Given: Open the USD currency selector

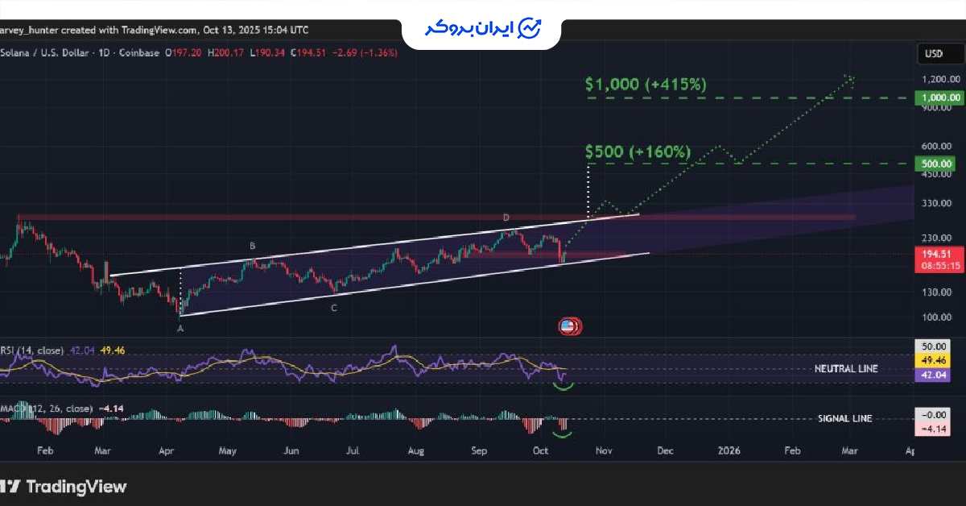Looking at the screenshot, I should pos(934,55).
